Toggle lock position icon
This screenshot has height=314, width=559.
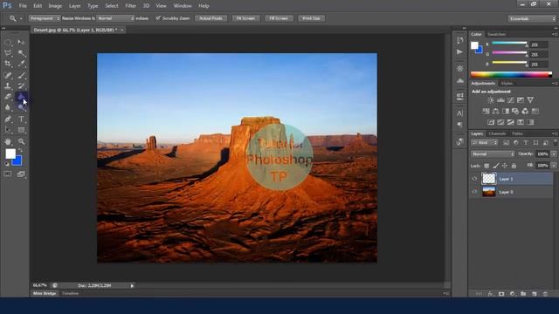click(x=505, y=166)
